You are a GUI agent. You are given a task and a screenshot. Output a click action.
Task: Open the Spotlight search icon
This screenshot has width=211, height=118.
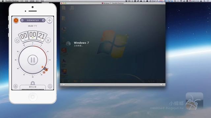point(204,1)
